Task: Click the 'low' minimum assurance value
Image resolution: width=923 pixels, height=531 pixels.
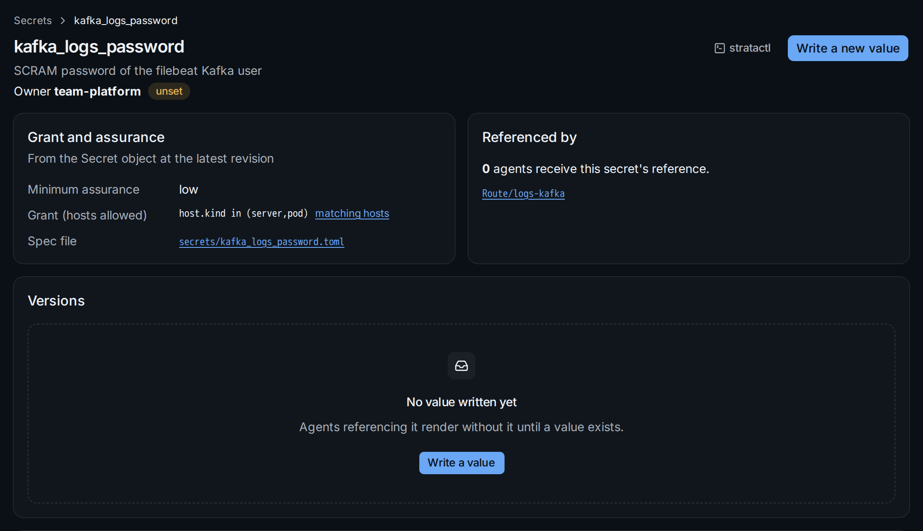Action: click(189, 189)
